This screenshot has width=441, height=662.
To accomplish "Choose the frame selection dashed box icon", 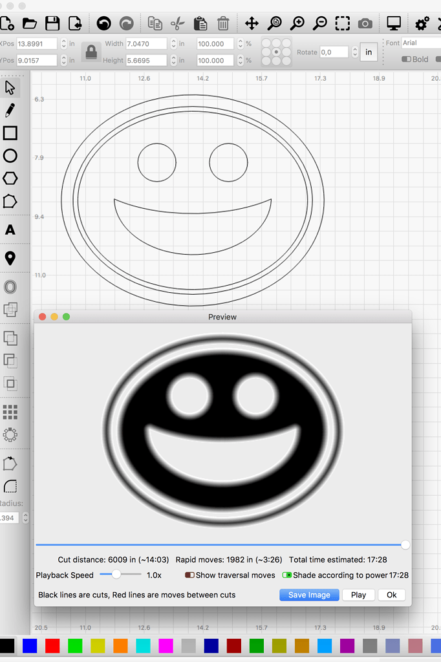I will coord(343,23).
